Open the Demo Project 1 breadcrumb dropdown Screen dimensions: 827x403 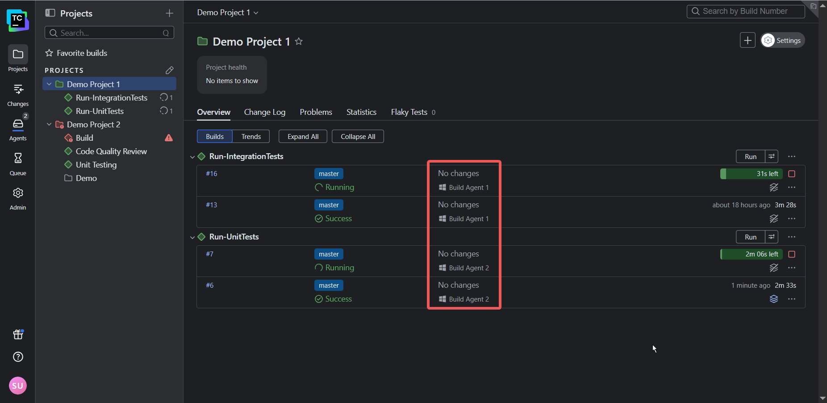point(228,13)
